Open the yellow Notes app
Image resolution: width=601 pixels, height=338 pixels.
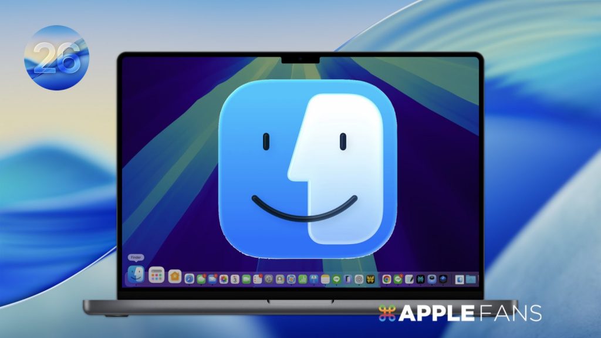[326, 279]
